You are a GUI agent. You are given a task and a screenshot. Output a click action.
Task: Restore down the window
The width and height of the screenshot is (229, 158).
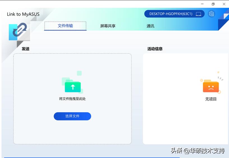click(x=213, y=4)
